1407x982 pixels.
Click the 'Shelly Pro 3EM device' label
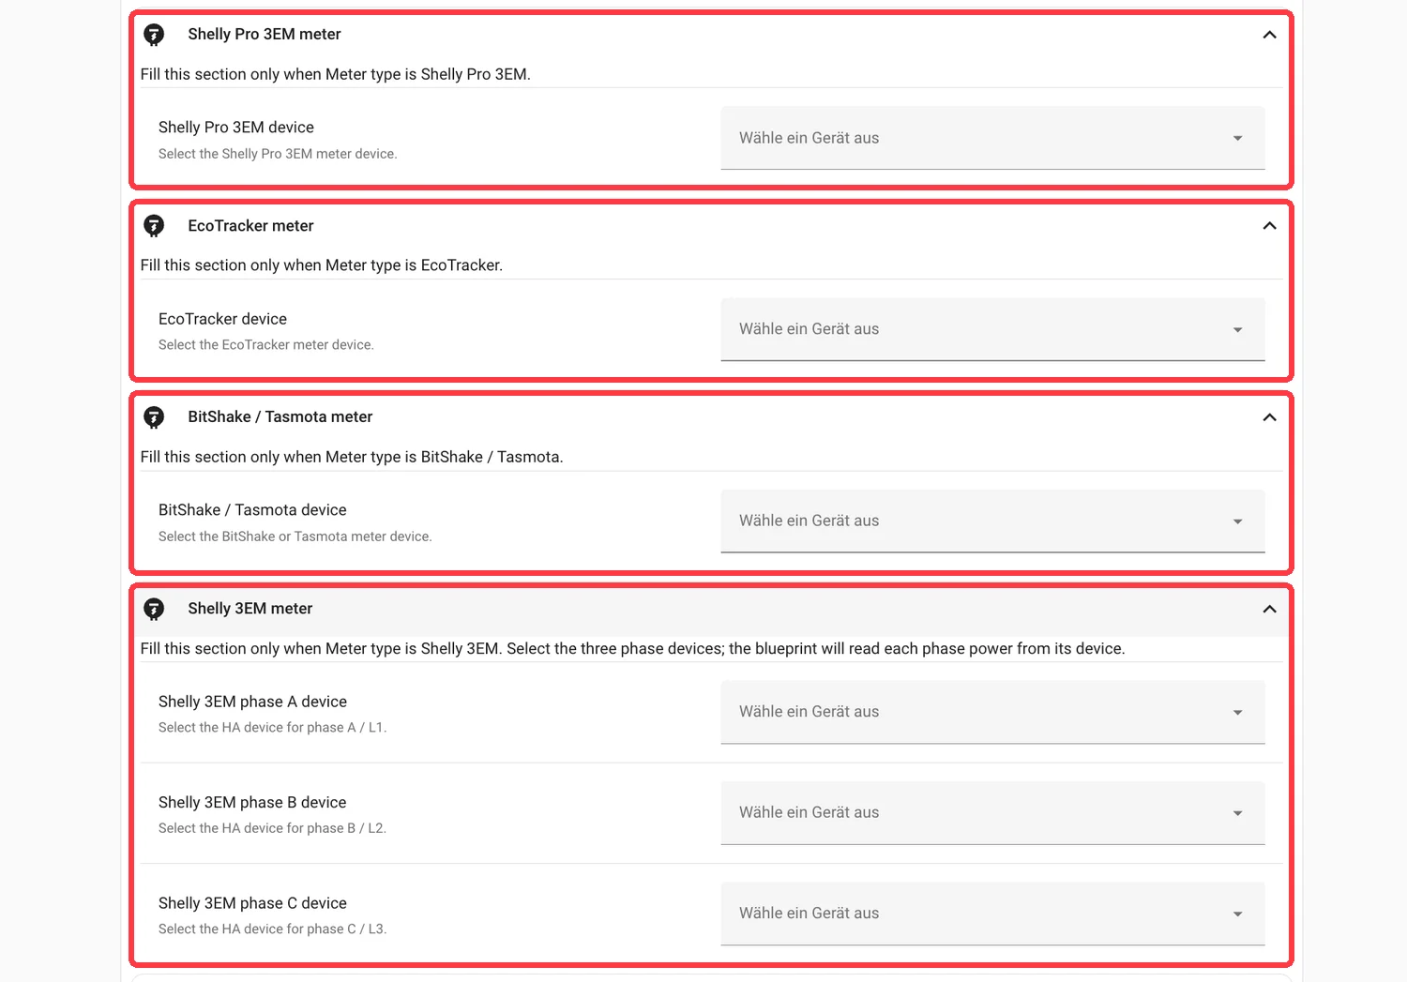click(x=236, y=128)
